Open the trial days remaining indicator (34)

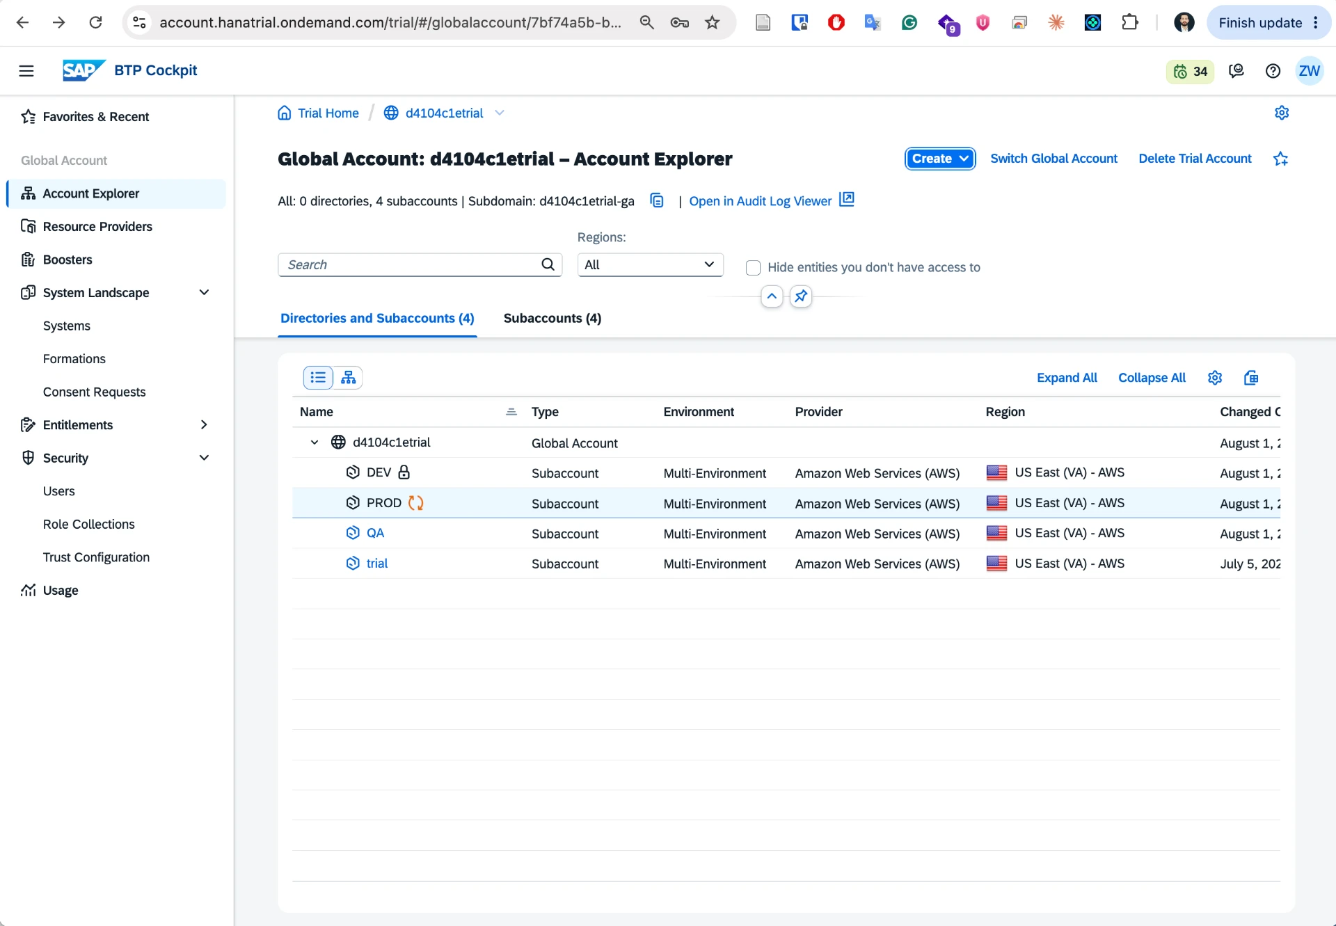point(1190,71)
